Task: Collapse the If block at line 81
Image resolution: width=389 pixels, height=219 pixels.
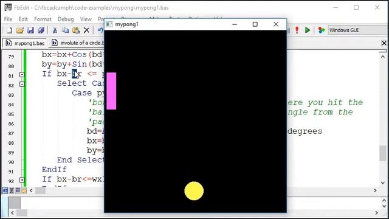Action: click(x=22, y=74)
